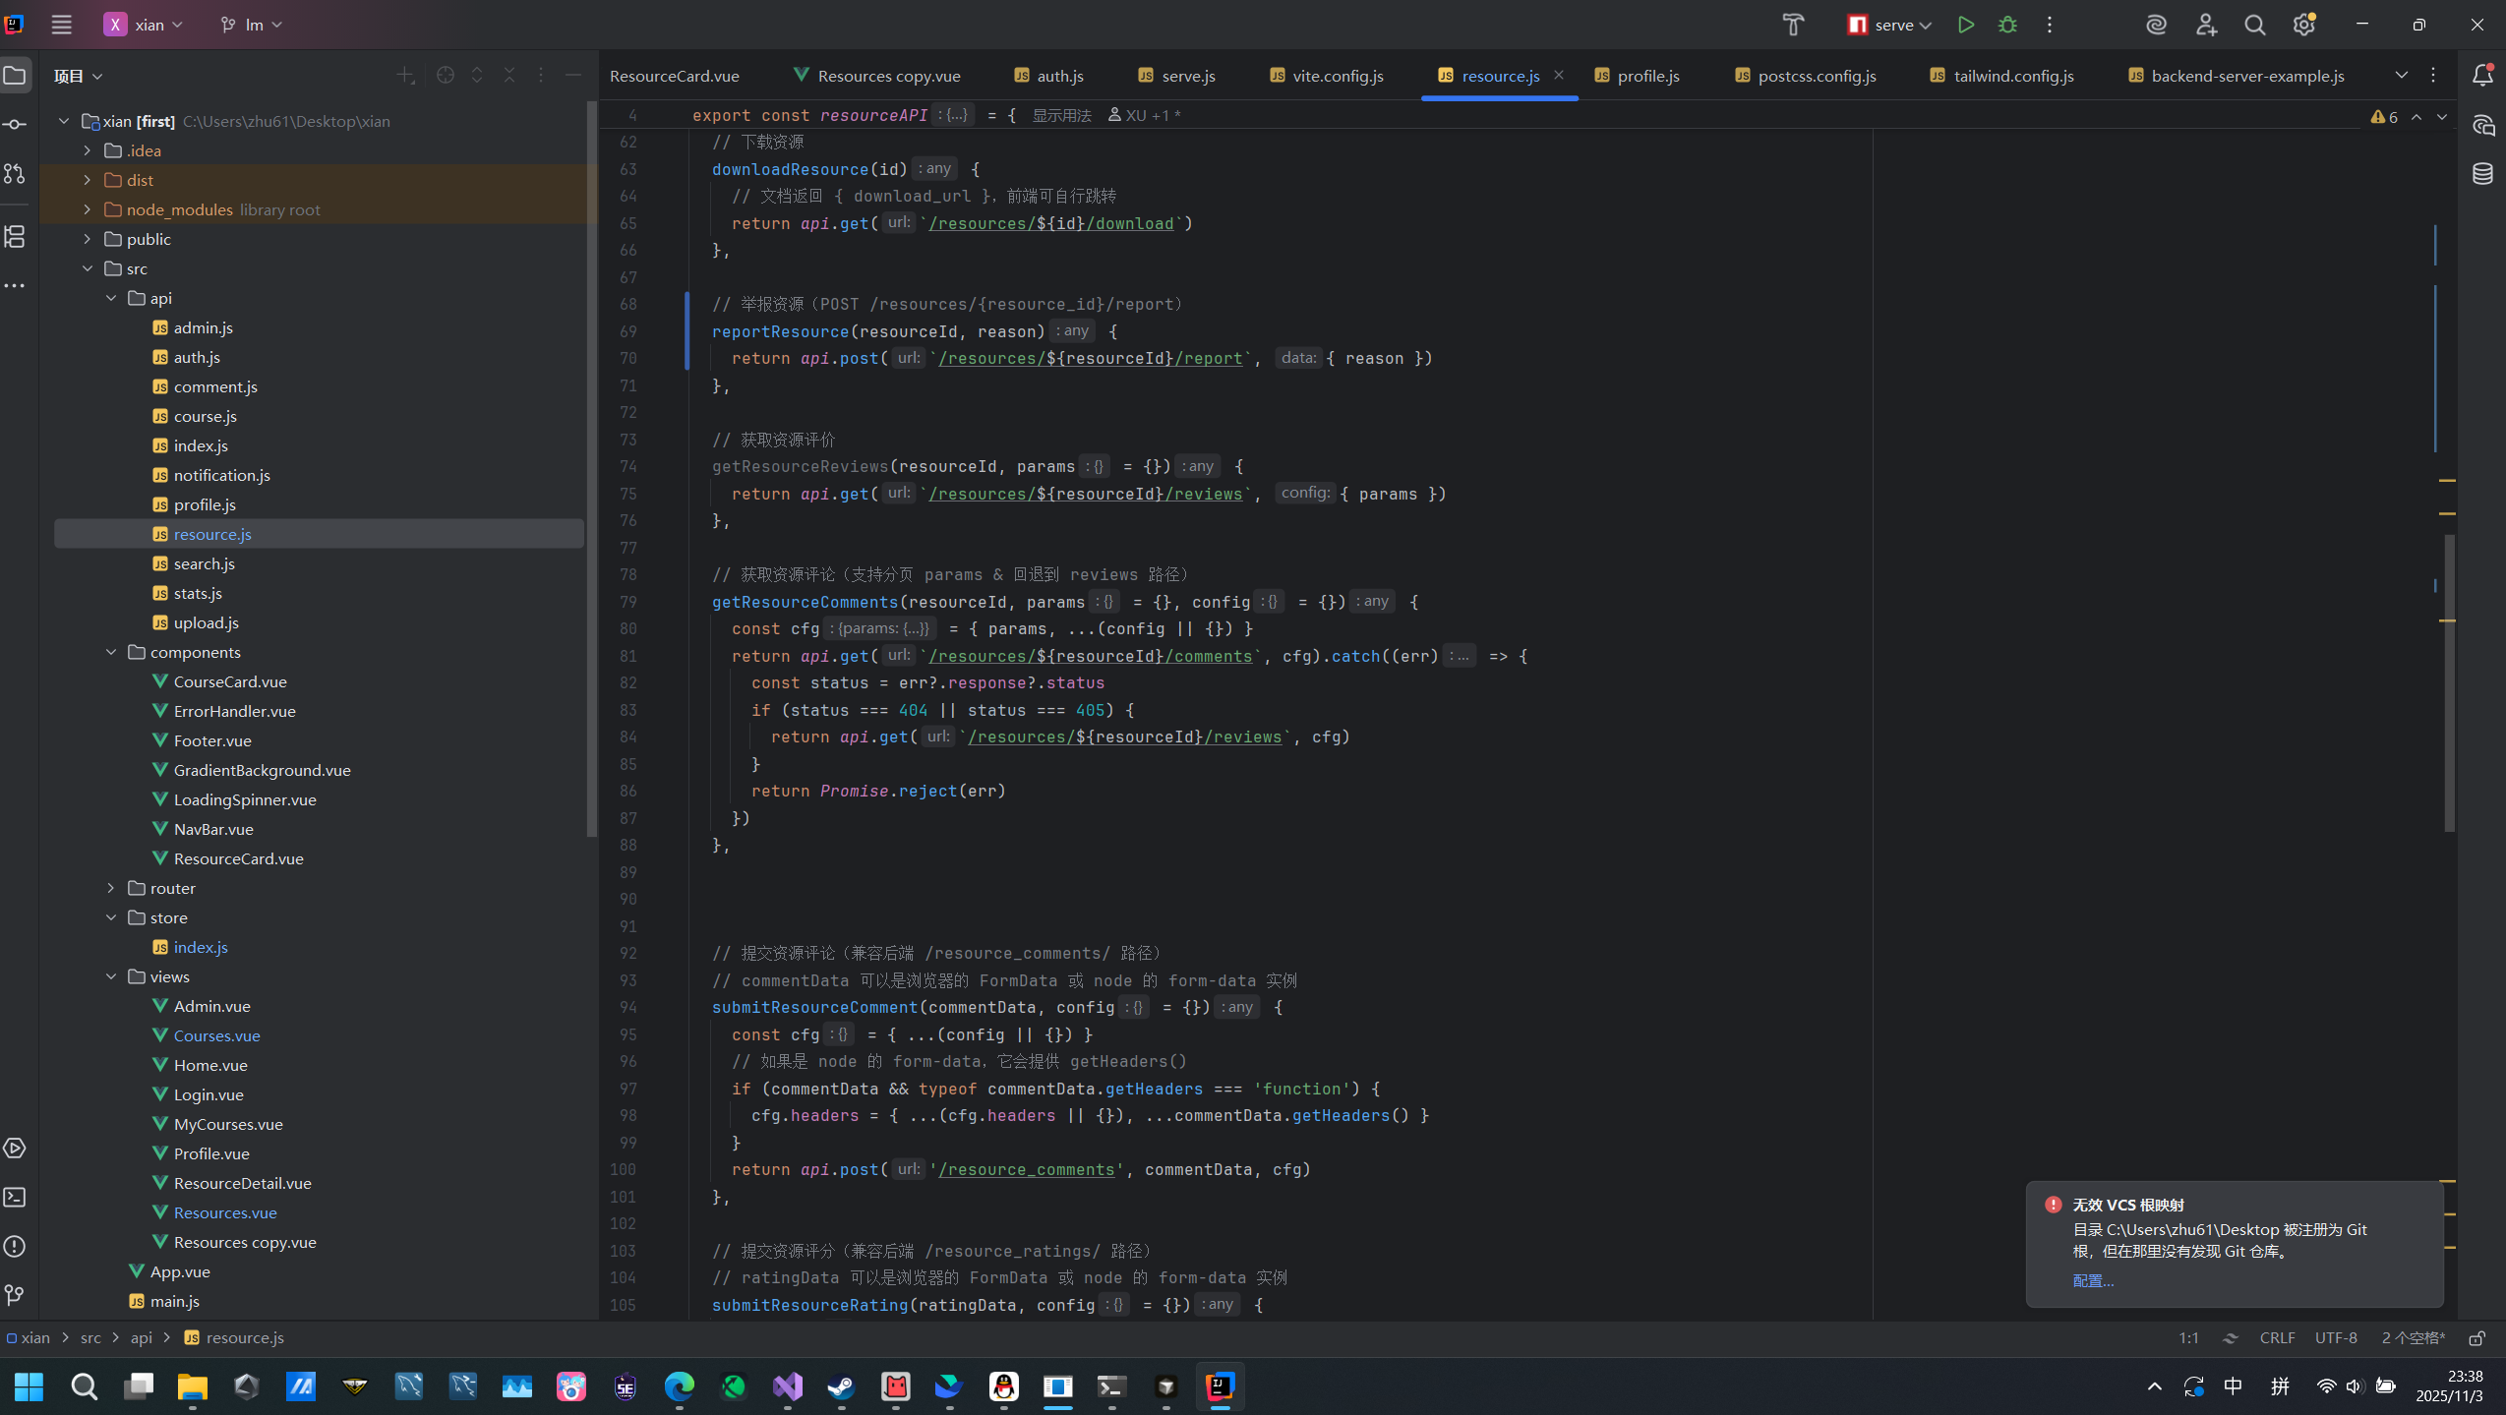The image size is (2506, 1415).
Task: Open the serve run configuration dropdown
Action: 1889,25
